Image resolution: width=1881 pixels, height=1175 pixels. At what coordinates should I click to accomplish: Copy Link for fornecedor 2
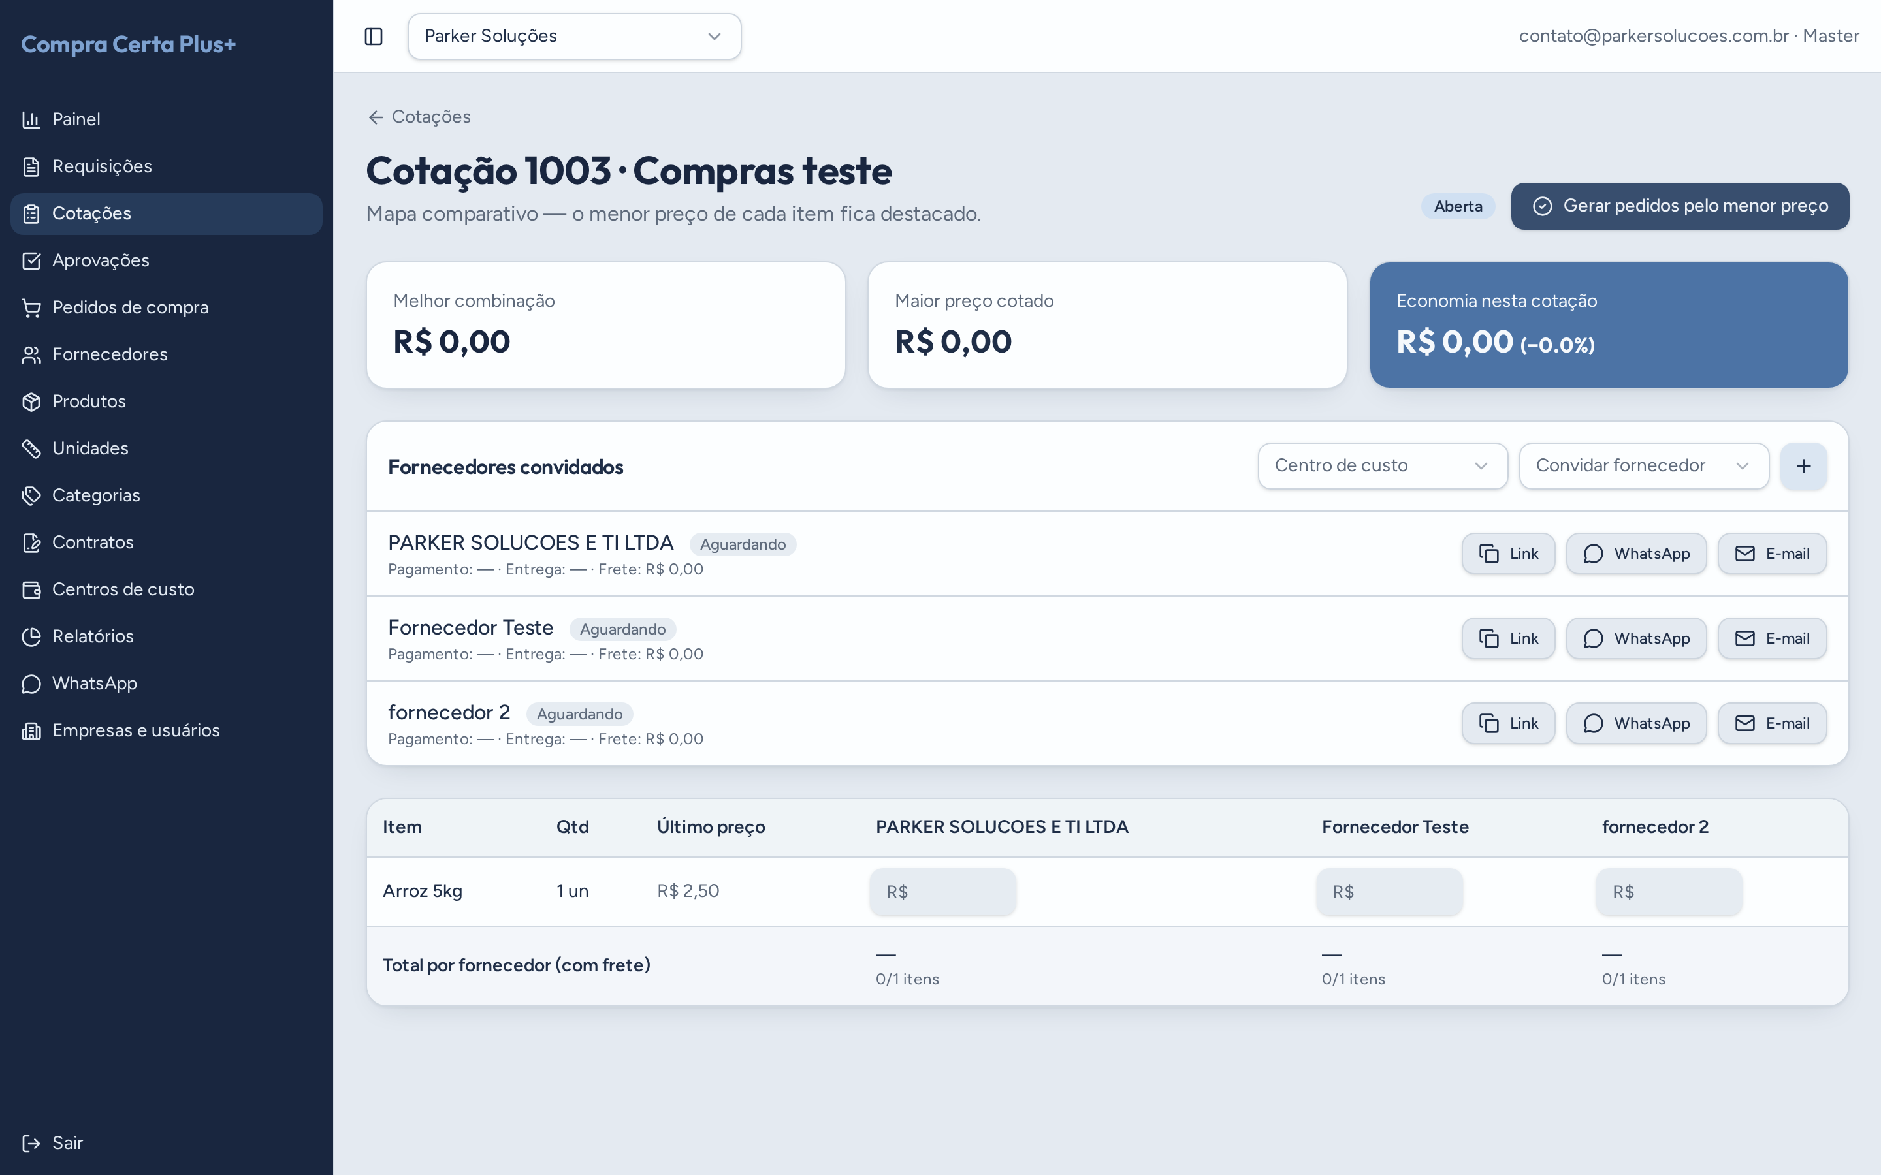[x=1508, y=723]
